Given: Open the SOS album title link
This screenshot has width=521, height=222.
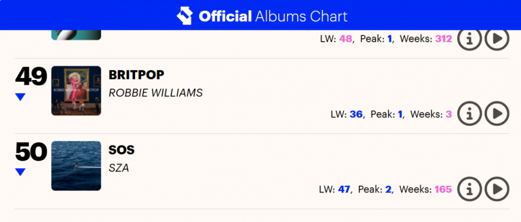Looking at the screenshot, I should [121, 150].
